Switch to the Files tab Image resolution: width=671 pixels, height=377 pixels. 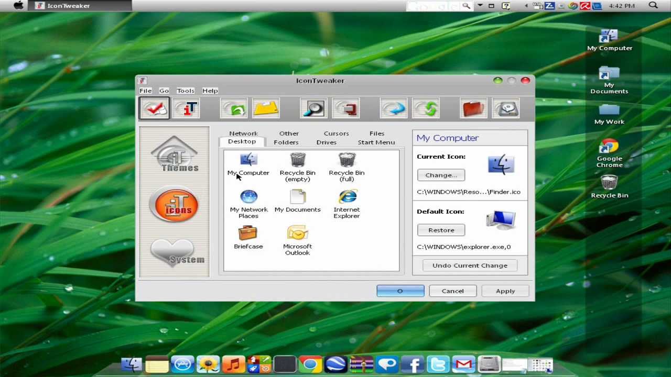(x=377, y=134)
